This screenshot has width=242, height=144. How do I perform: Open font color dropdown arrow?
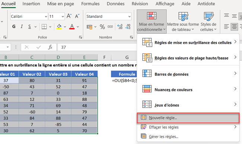click(78, 27)
